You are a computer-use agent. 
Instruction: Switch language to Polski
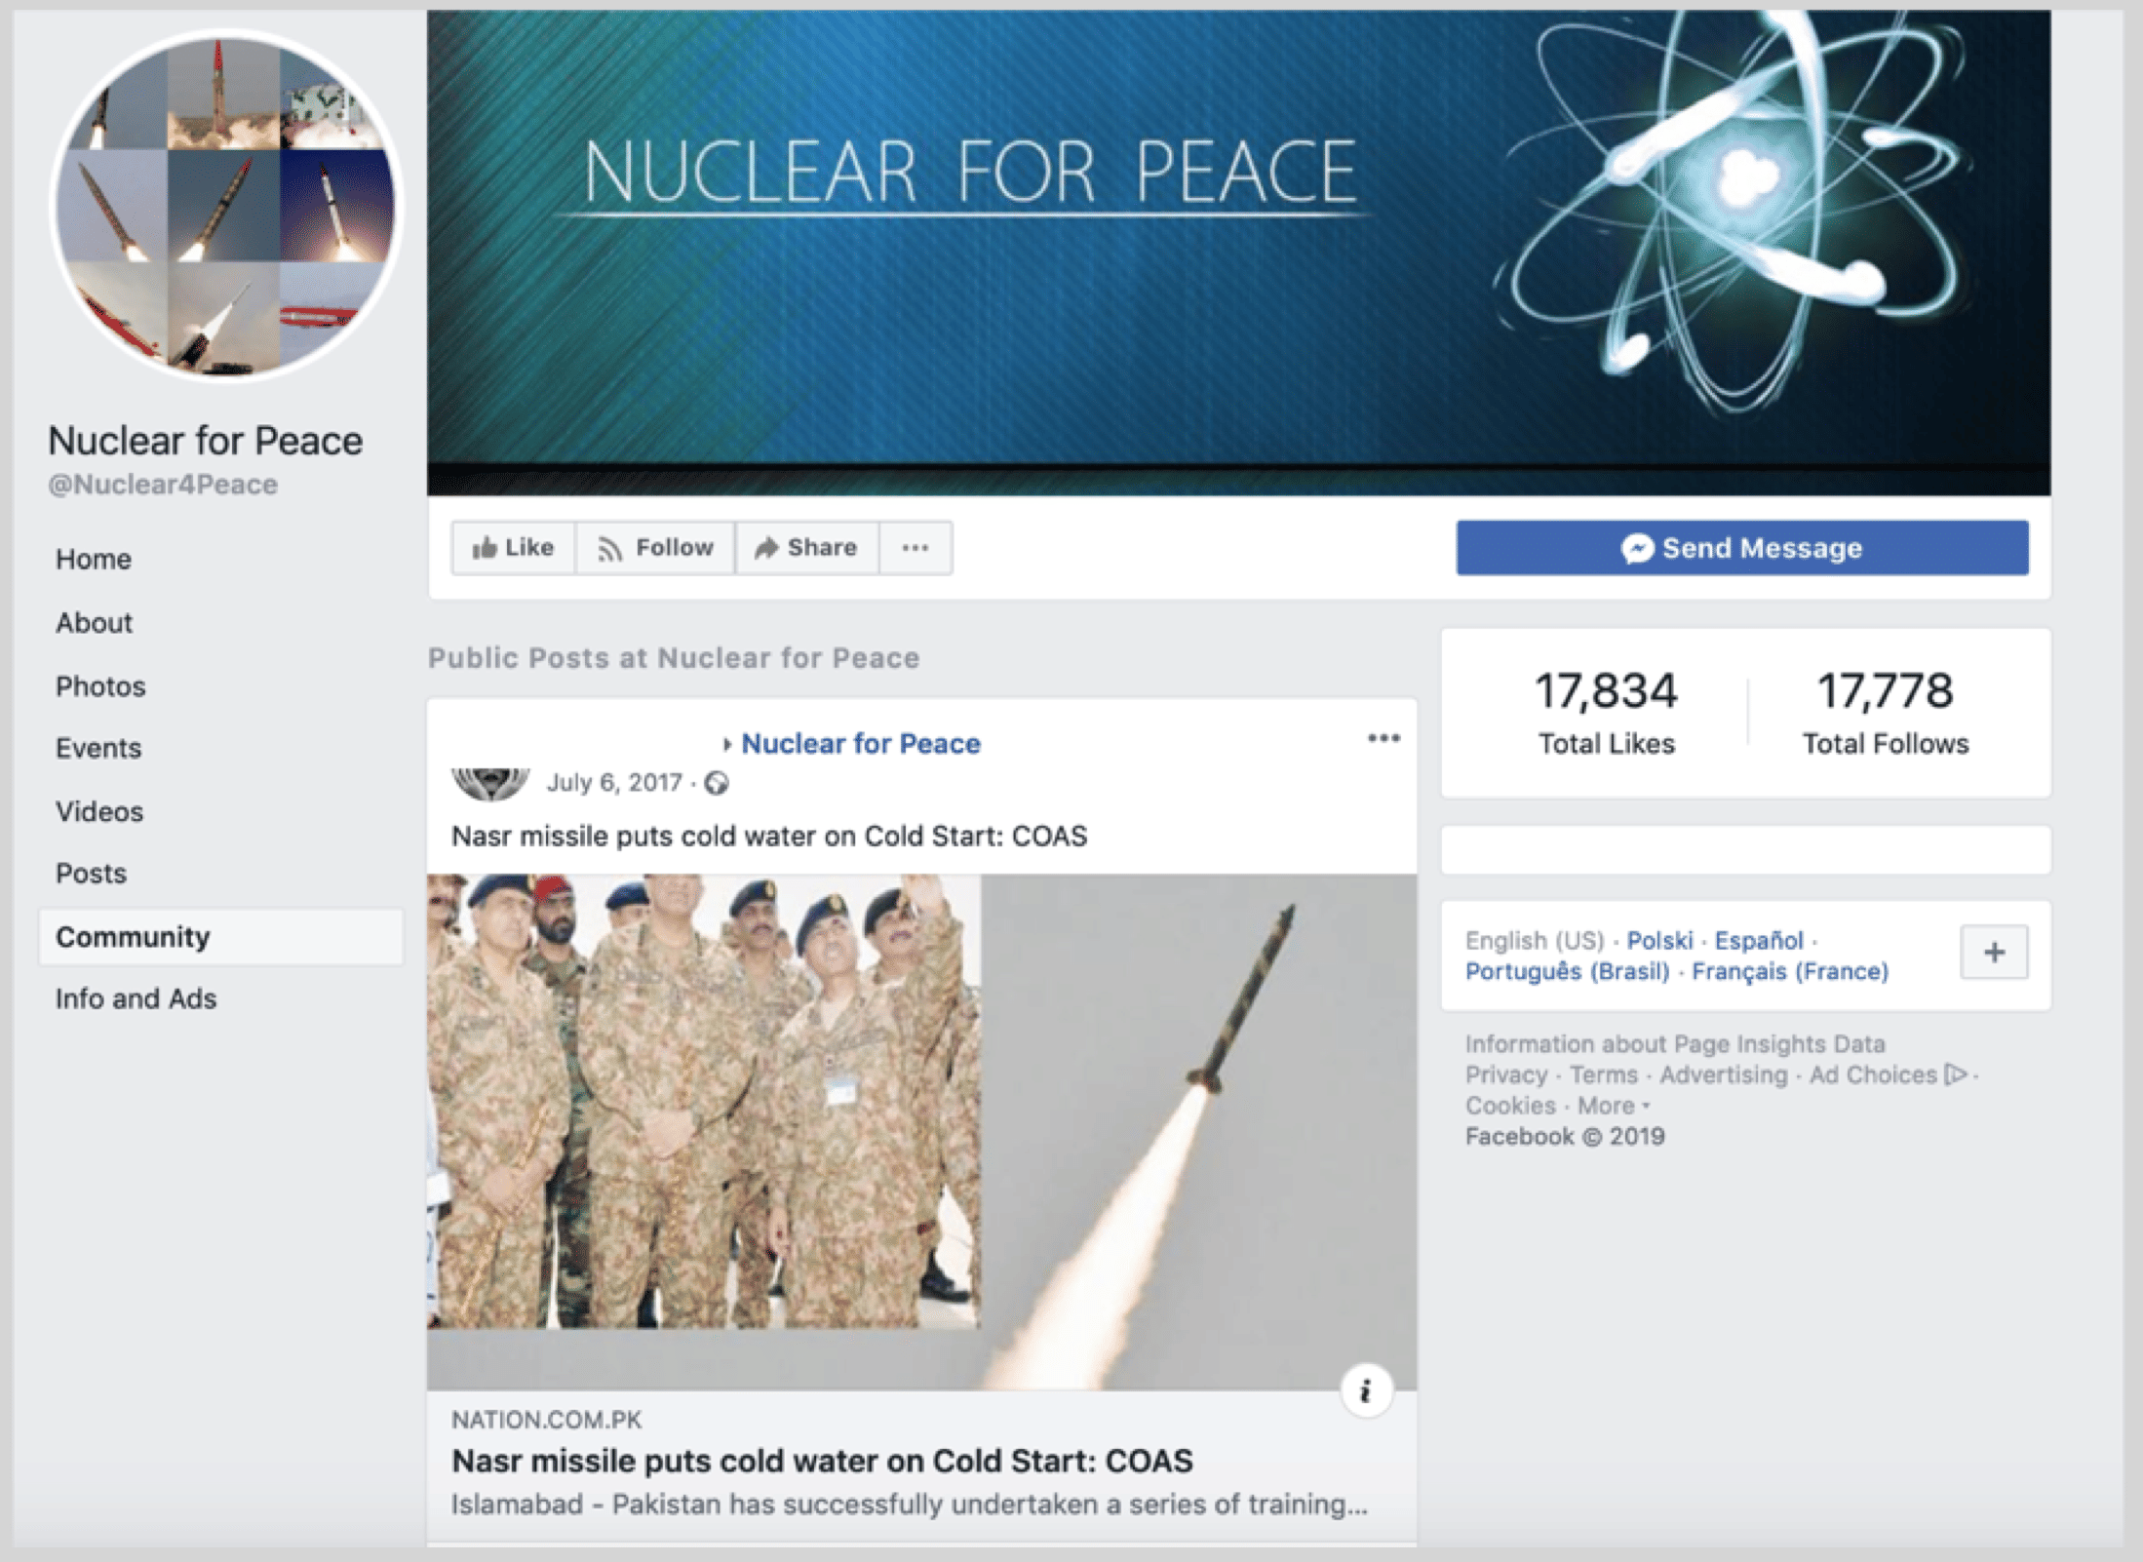pos(1659,941)
